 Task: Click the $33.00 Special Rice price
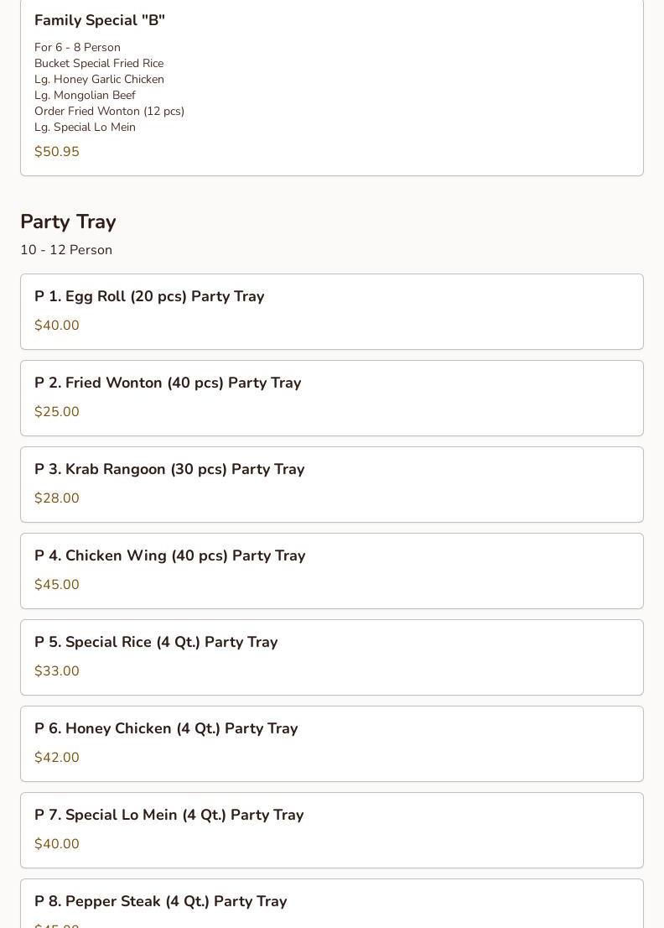pyautogui.click(x=57, y=671)
